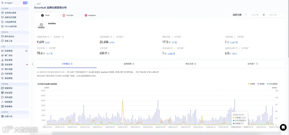Go back using the 返回 link
Image resolution: width=289 pixels, height=135 pixels.
coord(38,4)
